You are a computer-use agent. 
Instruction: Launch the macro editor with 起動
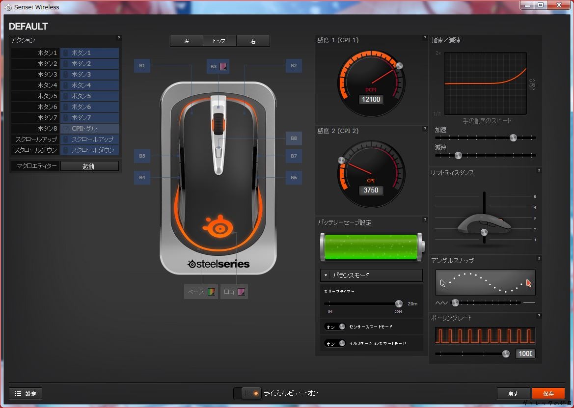[89, 166]
